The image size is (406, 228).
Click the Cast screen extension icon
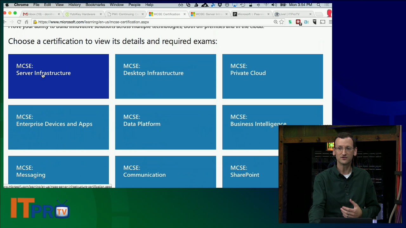323,22
